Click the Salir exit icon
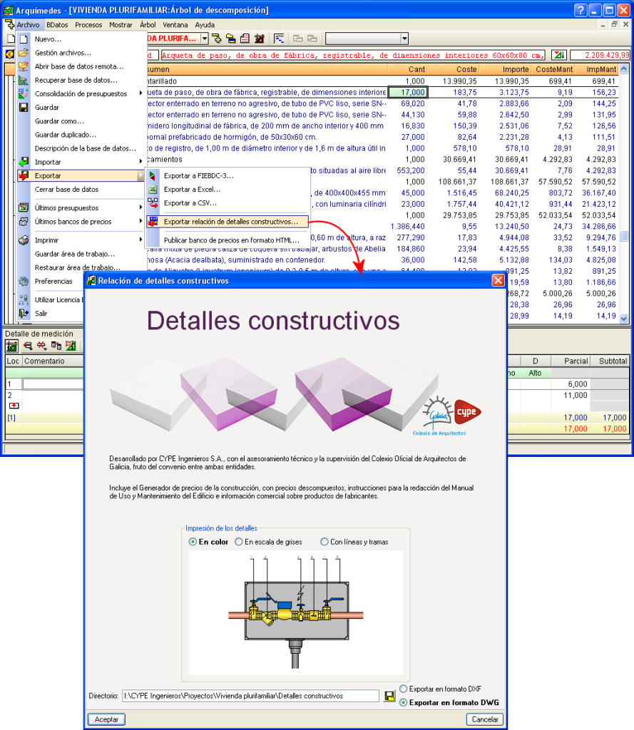Screen dimensions: 634x730 click(24, 314)
